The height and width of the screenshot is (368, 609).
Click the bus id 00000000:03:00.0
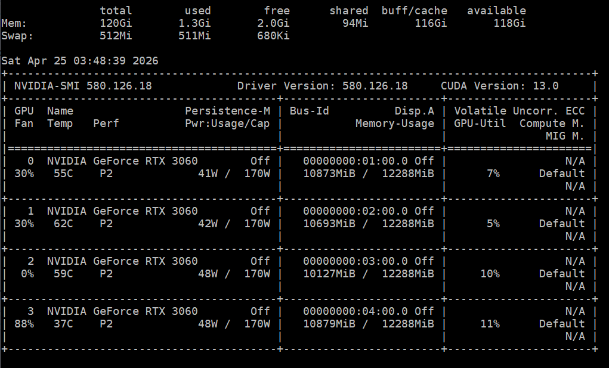355,261
